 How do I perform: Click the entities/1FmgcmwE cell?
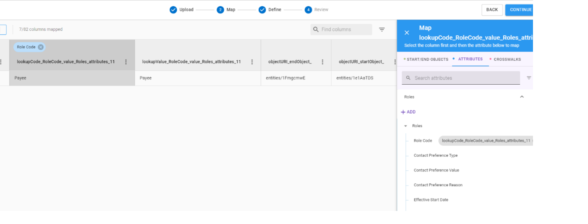pos(296,78)
